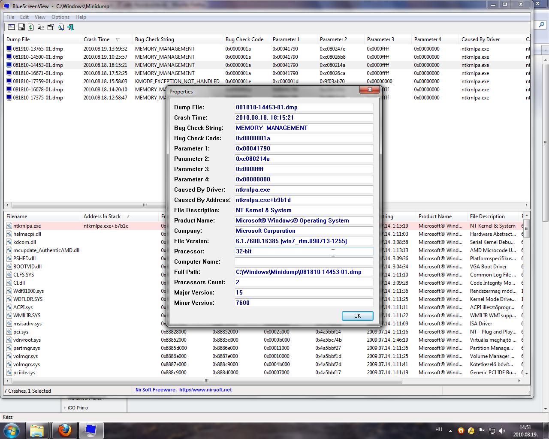This screenshot has width=549, height=439.
Task: Click the BlueScreenView taskbar button
Action: (x=91, y=430)
